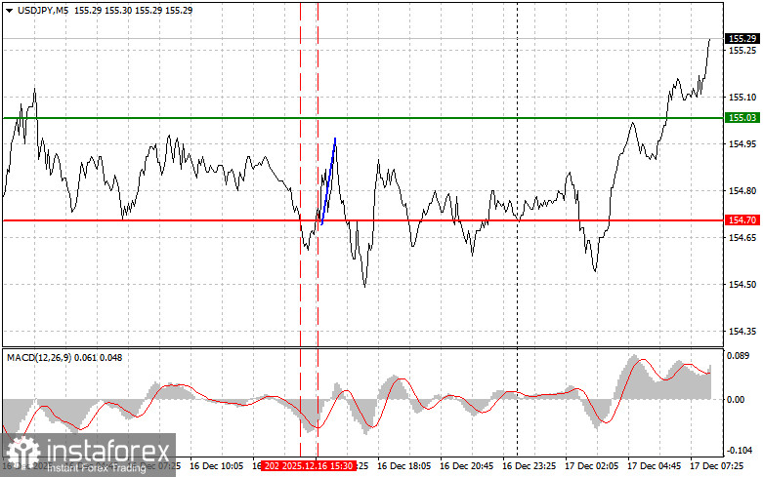Screen dimensions: 763x477
Task: Select the red date label 2025.12.16 15:30
Action: [x=317, y=466]
